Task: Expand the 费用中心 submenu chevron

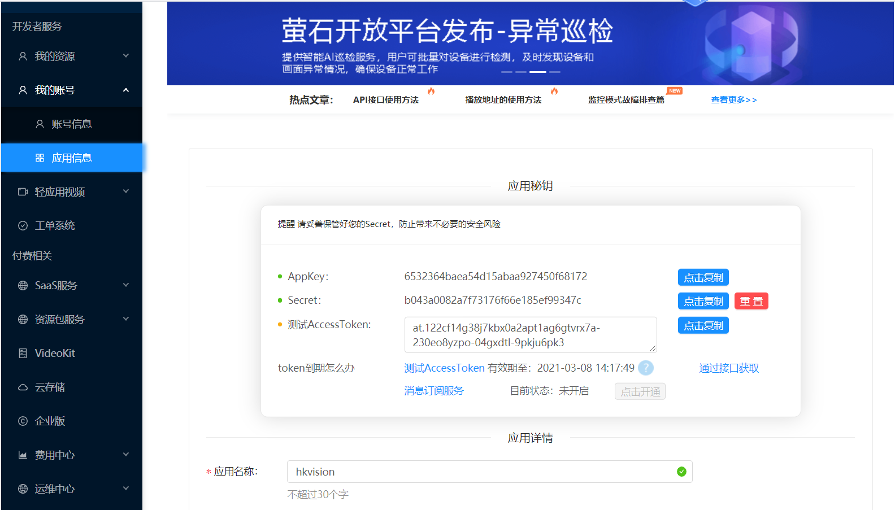Action: click(x=126, y=455)
